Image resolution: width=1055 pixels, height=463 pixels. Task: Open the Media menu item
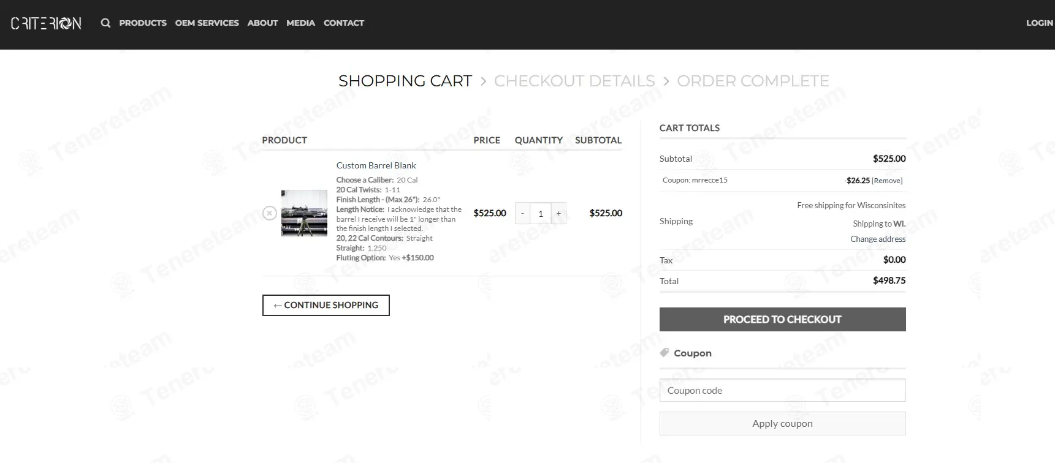click(300, 23)
